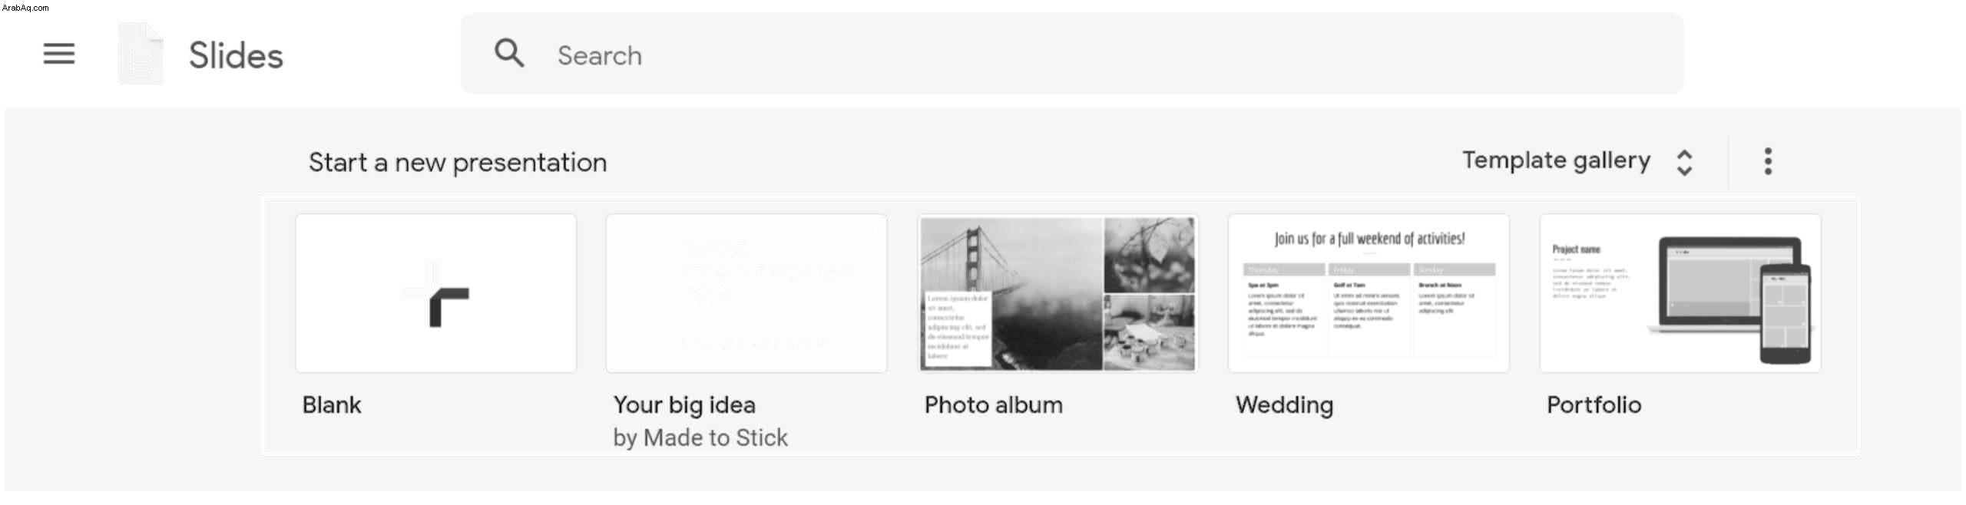Expand the template gallery arrows icon
Screen dimensions: 1966x505
tap(1684, 162)
